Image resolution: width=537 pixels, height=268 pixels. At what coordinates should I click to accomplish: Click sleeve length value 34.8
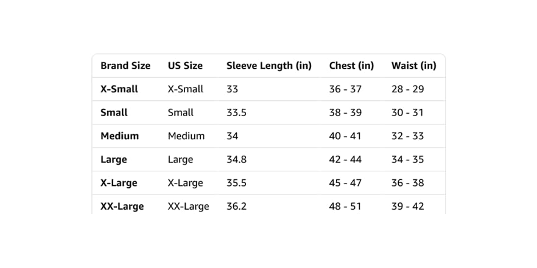[x=236, y=160]
